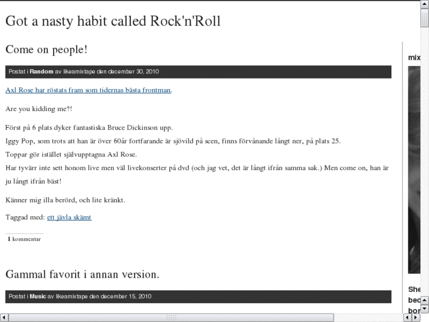This screenshot has height=322, width=429.
Task: Click the line 'Toppar gör istället självupptagna Axl Rose.'
Action: [x=71, y=155]
